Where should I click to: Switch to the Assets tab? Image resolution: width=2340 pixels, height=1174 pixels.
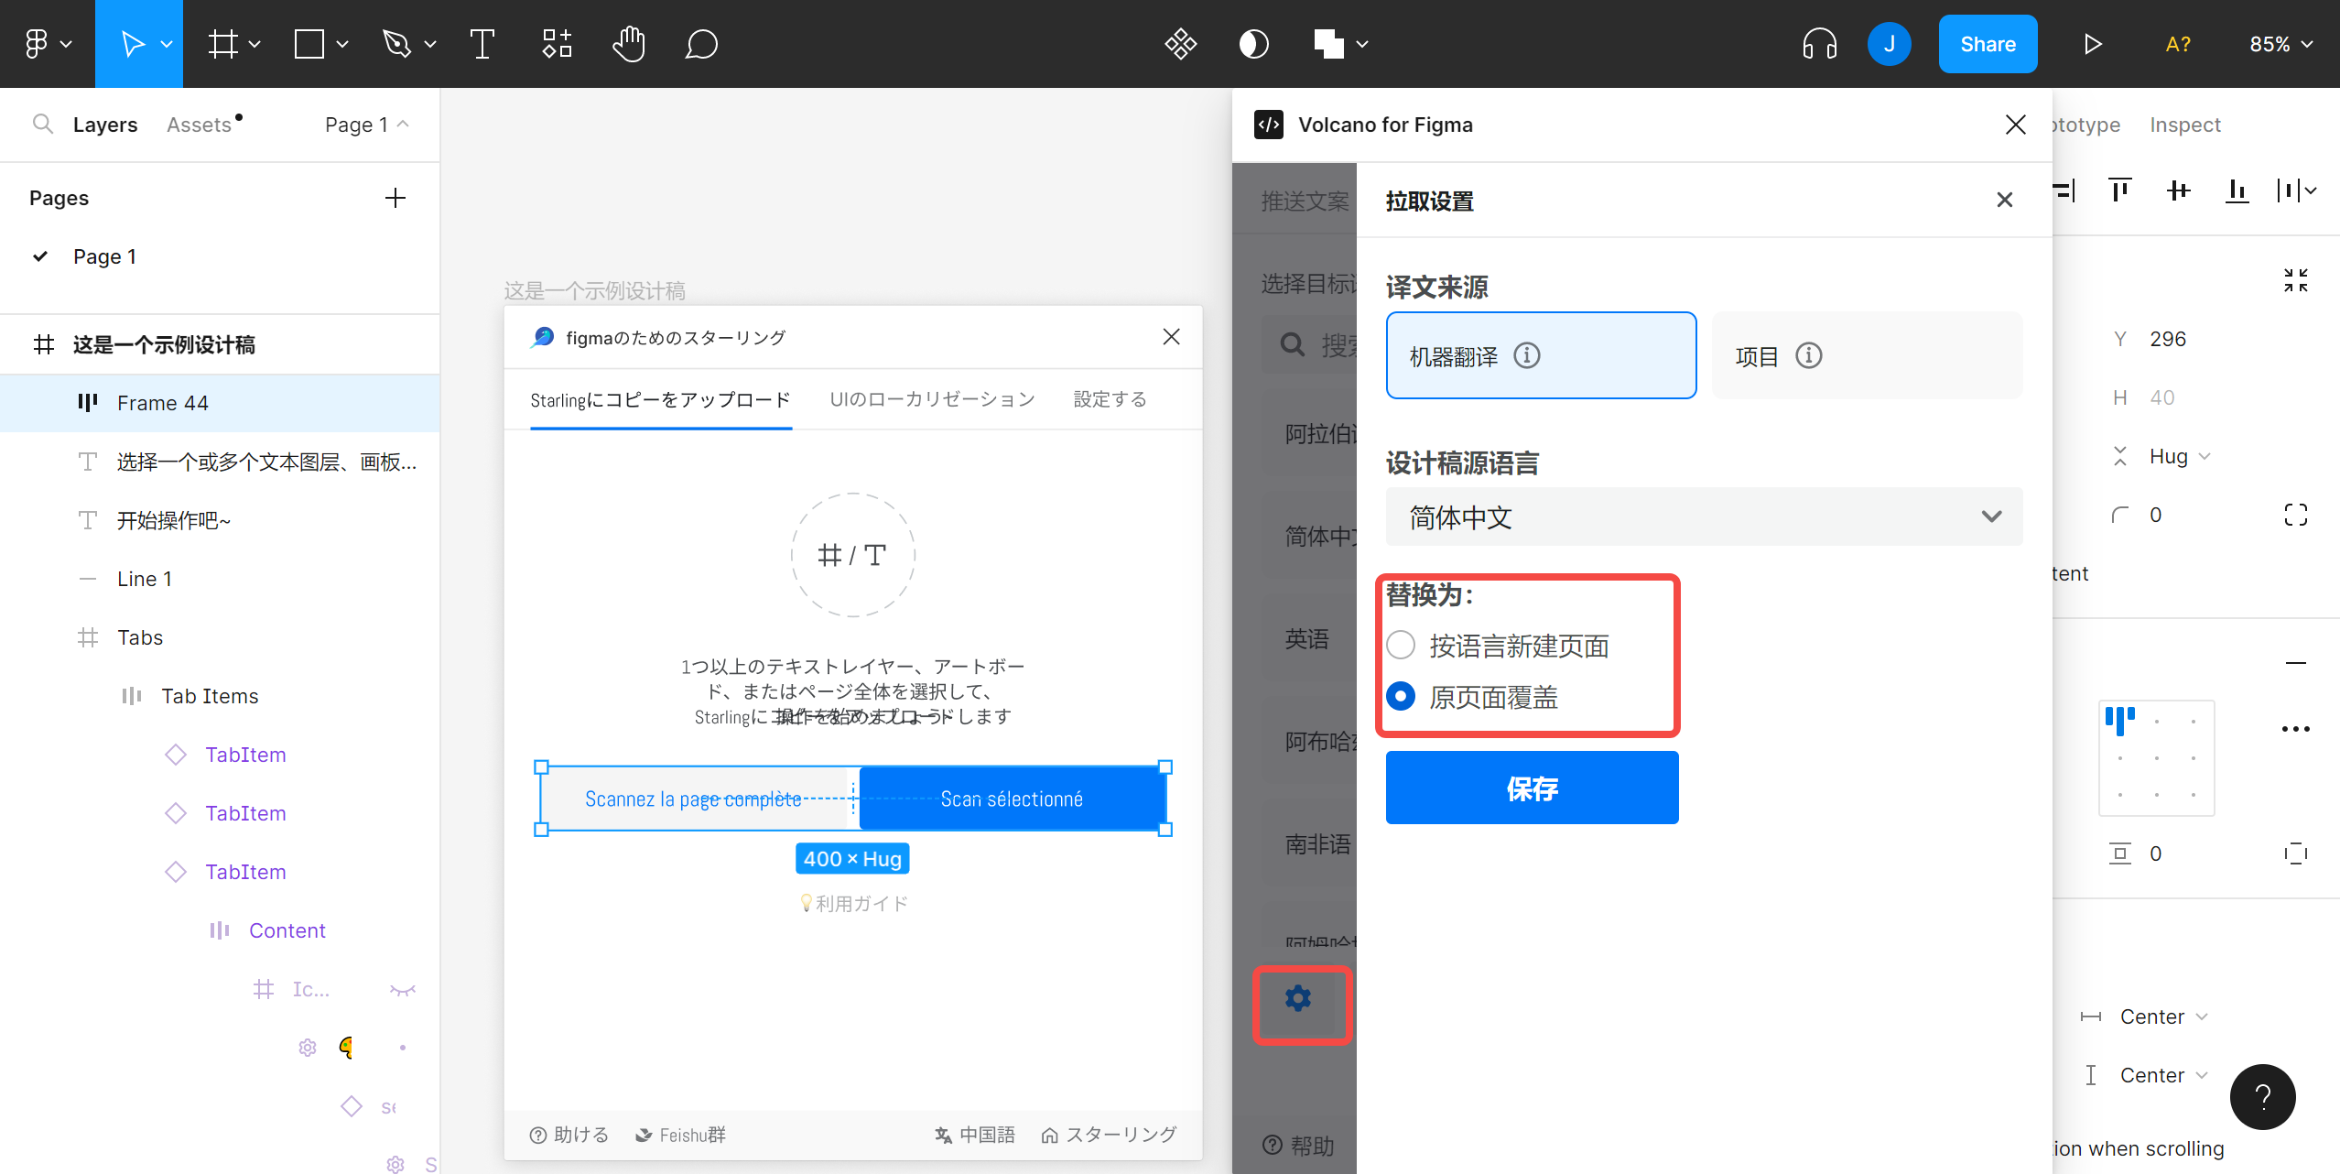200,125
